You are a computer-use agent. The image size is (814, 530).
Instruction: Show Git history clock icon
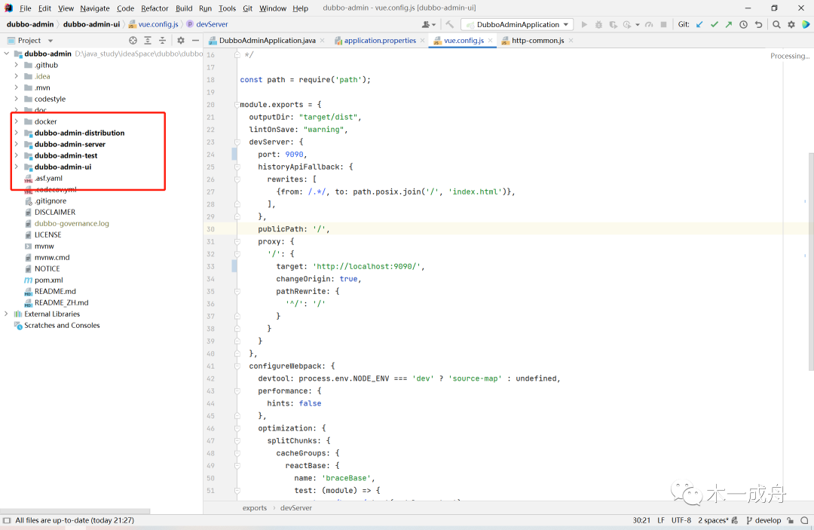[743, 24]
